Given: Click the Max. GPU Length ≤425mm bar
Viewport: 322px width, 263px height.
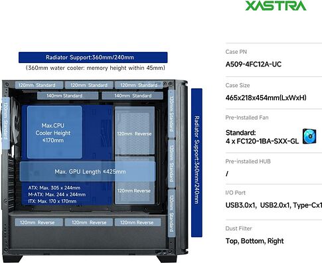Looking at the screenshot, I should (x=88, y=171).
